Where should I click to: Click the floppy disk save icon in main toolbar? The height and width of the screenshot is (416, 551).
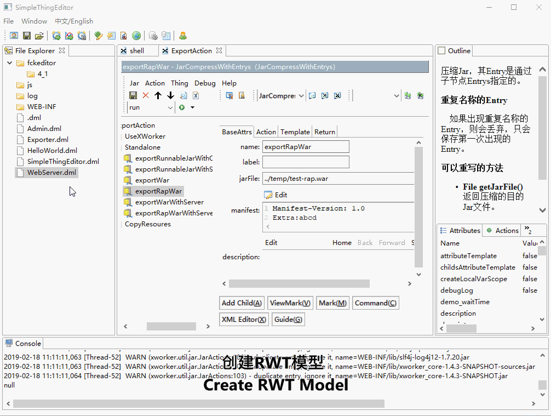coord(27,36)
